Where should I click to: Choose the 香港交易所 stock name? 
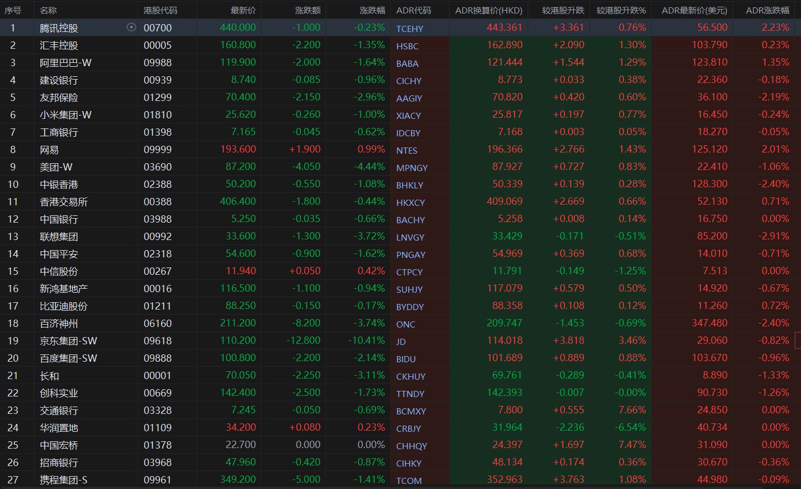[x=64, y=202]
